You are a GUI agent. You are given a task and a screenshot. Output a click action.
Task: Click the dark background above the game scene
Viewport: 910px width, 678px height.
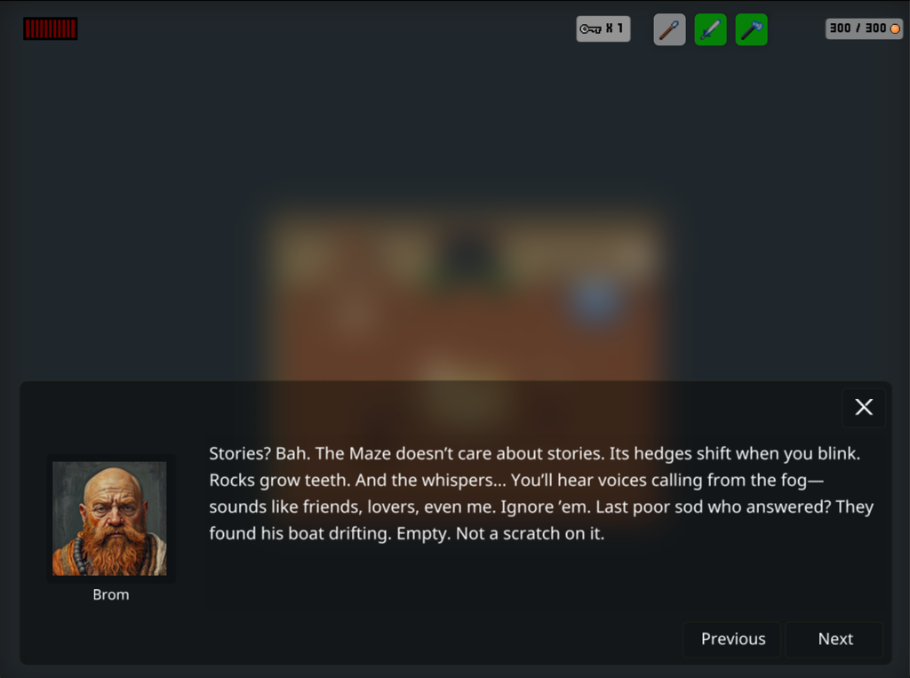pyautogui.click(x=455, y=116)
